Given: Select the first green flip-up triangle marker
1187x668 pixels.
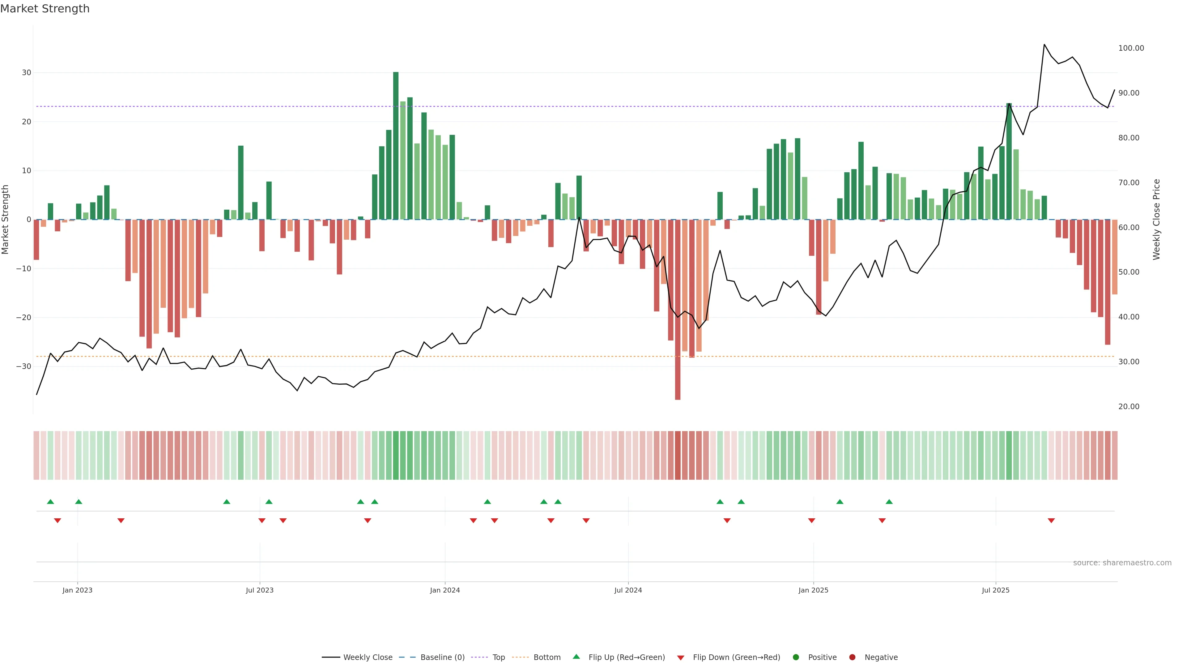Looking at the screenshot, I should [x=51, y=502].
